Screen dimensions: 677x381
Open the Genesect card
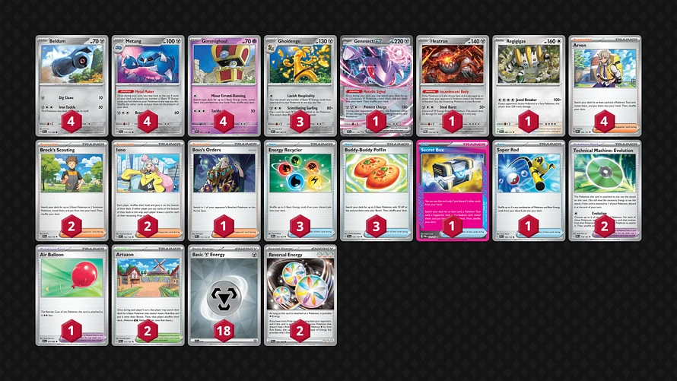pos(377,85)
